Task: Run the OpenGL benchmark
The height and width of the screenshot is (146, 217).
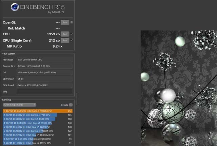Action: [65, 22]
